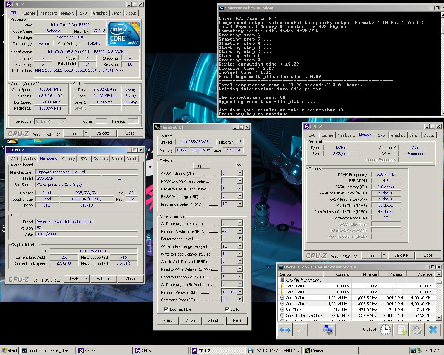The image size is (444, 355).
Task: Reset HWiNFO elapsed time clock icon
Action: pyautogui.click(x=385, y=330)
